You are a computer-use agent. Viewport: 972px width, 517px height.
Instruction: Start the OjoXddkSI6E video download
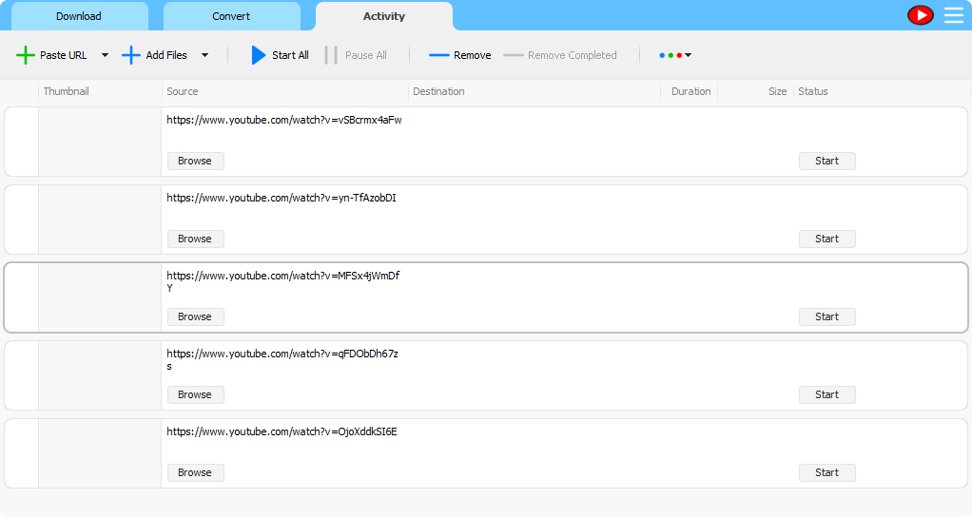[826, 472]
